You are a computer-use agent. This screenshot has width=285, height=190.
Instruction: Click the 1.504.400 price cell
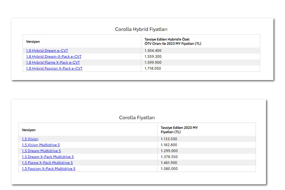153,50
